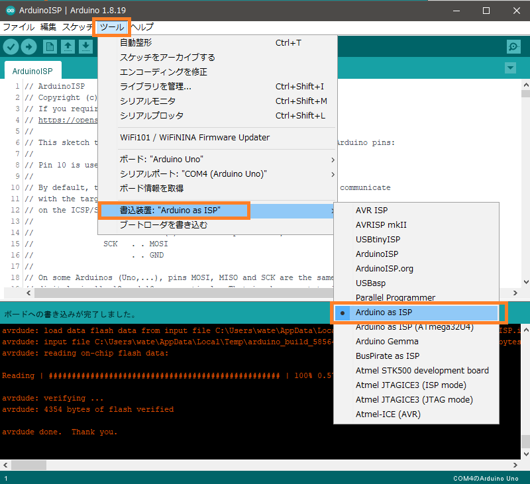
Task: Click the ボードへの書き込みが完了しました。 status message
Action: [x=70, y=315]
